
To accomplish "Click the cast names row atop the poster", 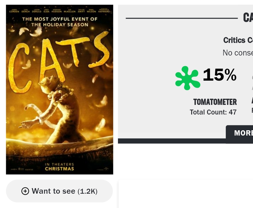I will [59, 11].
